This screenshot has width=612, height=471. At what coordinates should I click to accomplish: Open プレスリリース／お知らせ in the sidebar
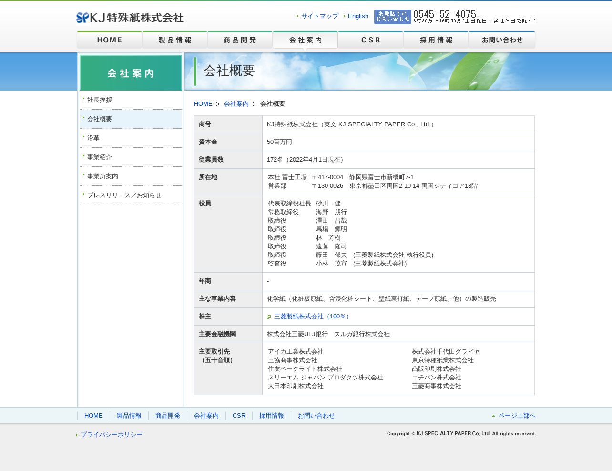(131, 195)
